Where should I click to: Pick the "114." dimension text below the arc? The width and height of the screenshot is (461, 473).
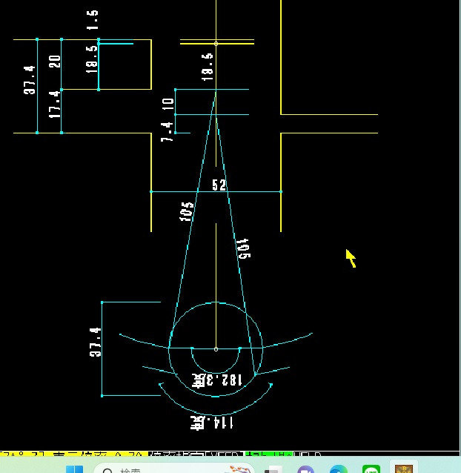[x=213, y=422]
